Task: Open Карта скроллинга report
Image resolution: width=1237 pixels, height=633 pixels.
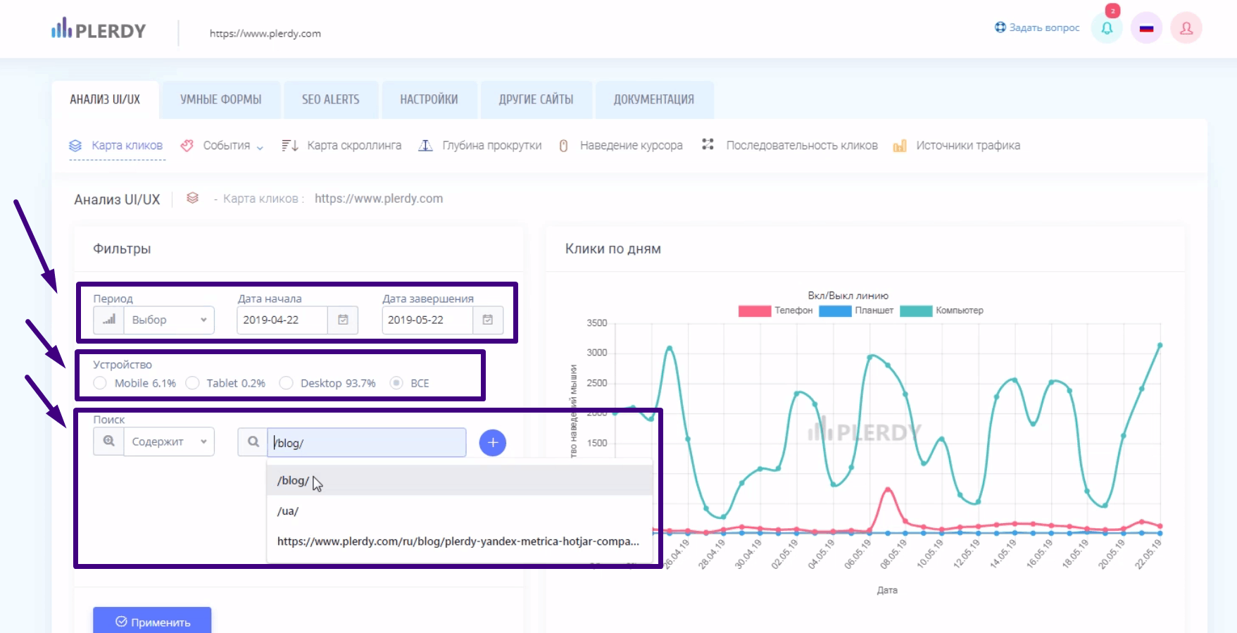Action: click(x=354, y=146)
